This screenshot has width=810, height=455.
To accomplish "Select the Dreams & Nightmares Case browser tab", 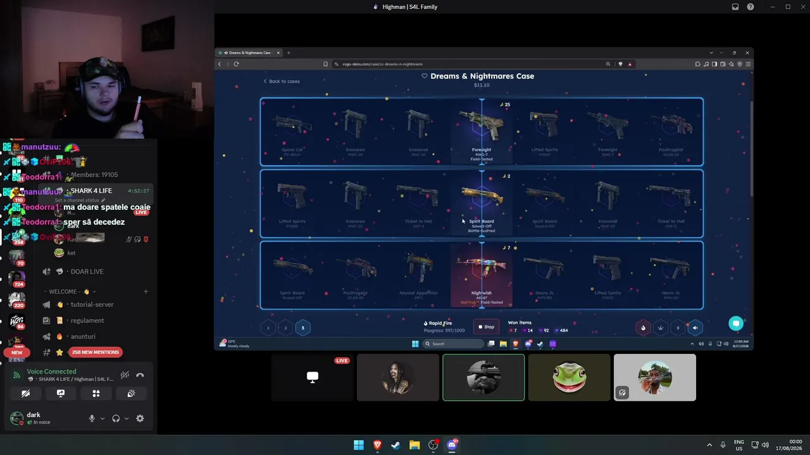I will coord(249,53).
